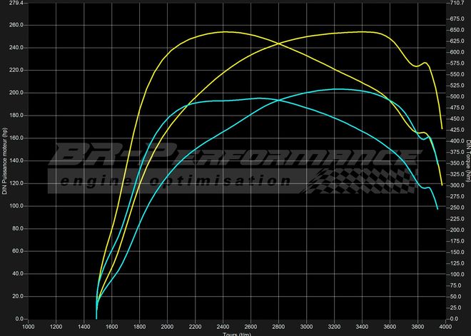Click the 'engine optimisation' watermark text
Image resolution: width=471 pixels, height=336 pixels.
[170, 181]
